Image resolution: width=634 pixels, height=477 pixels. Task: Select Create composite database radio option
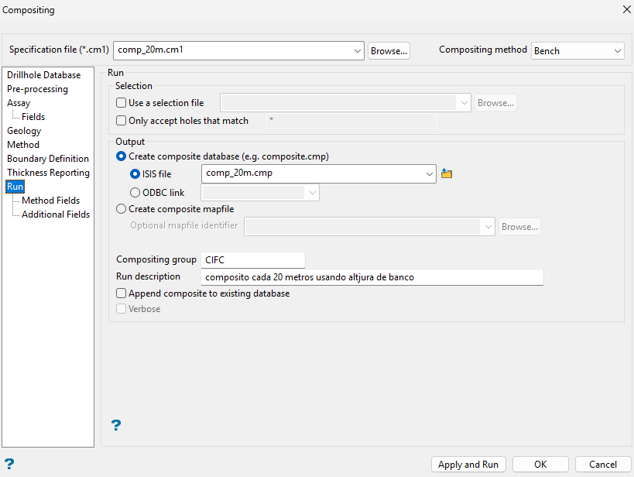121,156
